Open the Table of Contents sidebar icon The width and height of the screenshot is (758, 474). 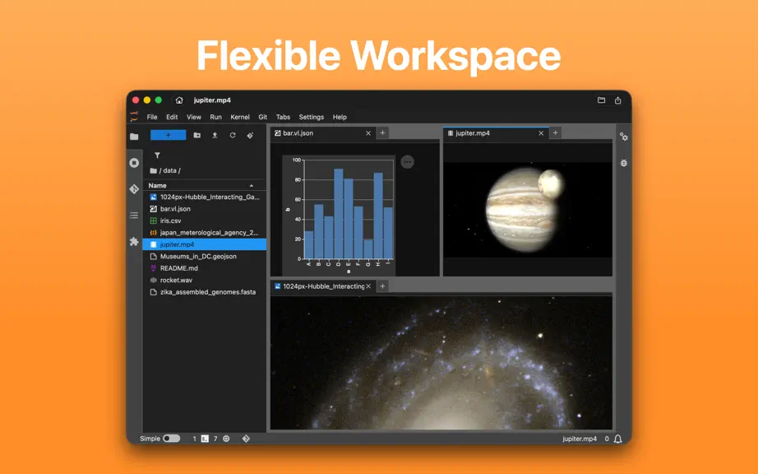(134, 216)
